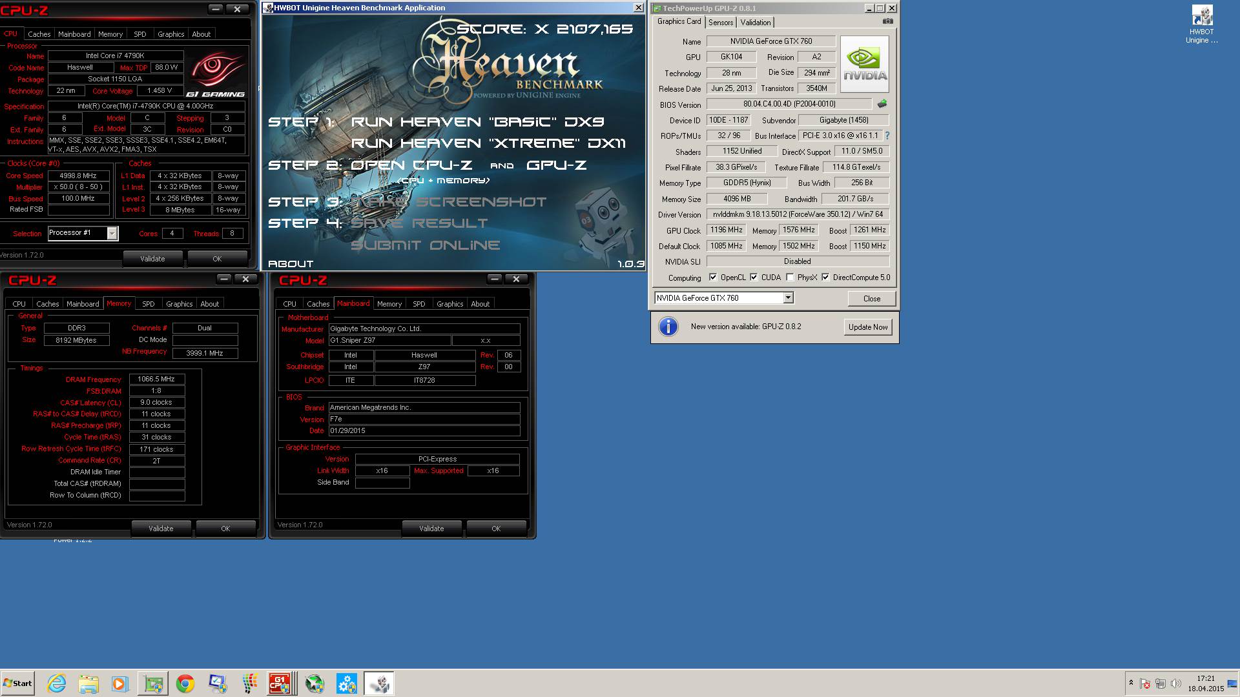The width and height of the screenshot is (1240, 697).
Task: Open HWBOT Unigine desktop shortcut
Action: point(1202,25)
